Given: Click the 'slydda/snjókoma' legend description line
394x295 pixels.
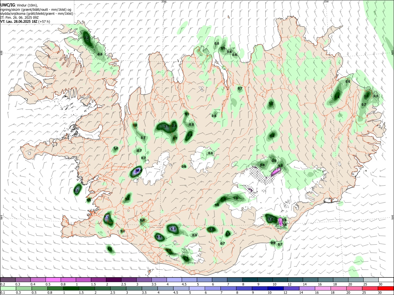Looking at the screenshot, I should pyautogui.click(x=37, y=14).
